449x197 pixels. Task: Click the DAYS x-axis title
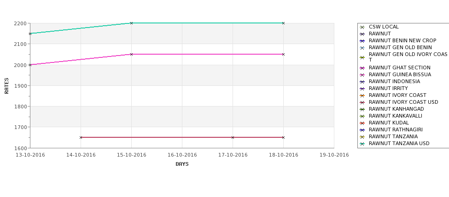tap(182, 164)
